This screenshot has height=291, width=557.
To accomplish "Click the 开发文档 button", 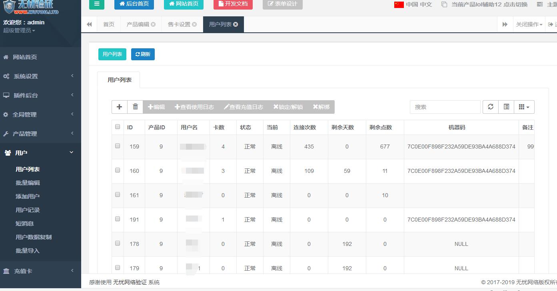I will [233, 4].
